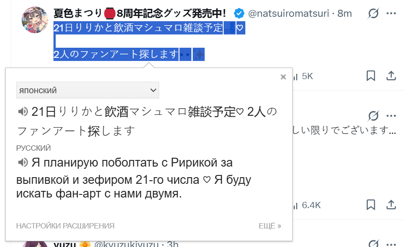
Task: Bookmark the tweet with 6.4K views
Action: tap(371, 205)
